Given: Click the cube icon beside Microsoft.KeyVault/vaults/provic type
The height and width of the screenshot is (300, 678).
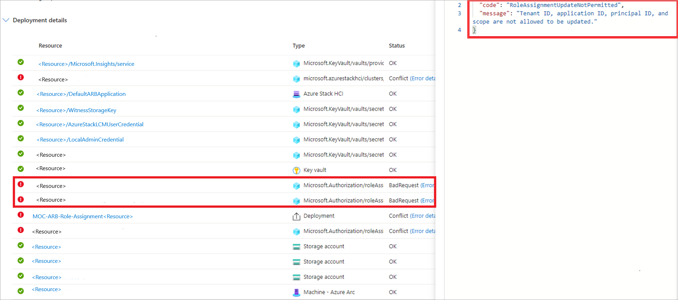Looking at the screenshot, I should pos(296,64).
